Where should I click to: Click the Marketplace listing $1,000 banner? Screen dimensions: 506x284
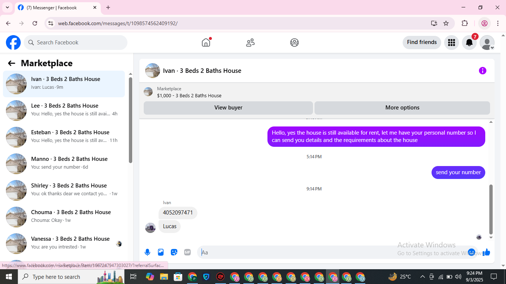pyautogui.click(x=317, y=92)
